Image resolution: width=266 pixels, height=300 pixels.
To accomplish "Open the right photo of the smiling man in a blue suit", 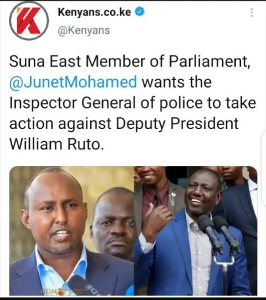I will (196, 231).
